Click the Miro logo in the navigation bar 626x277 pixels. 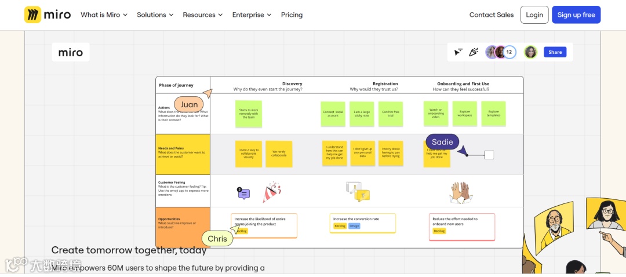pyautogui.click(x=48, y=14)
